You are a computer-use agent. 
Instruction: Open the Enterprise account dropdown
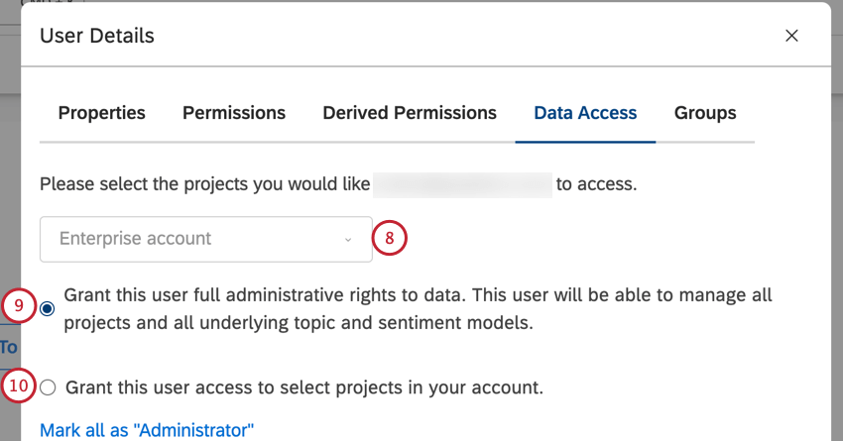[205, 239]
